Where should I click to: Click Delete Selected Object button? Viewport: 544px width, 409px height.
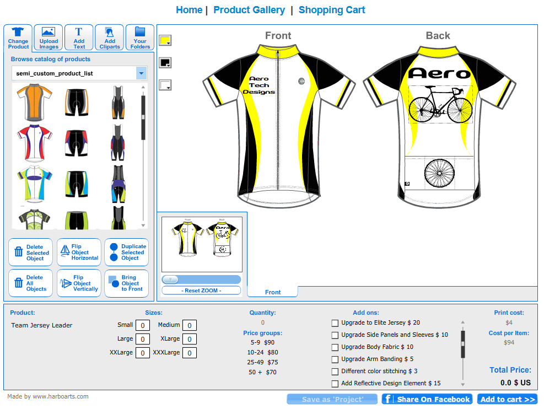click(x=30, y=252)
